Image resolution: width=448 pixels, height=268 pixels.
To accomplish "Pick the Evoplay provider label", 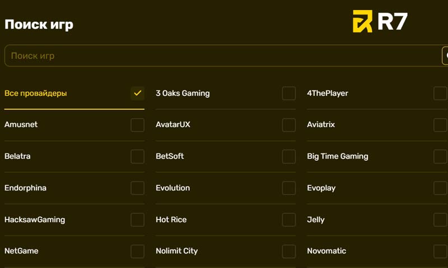I will point(321,188).
